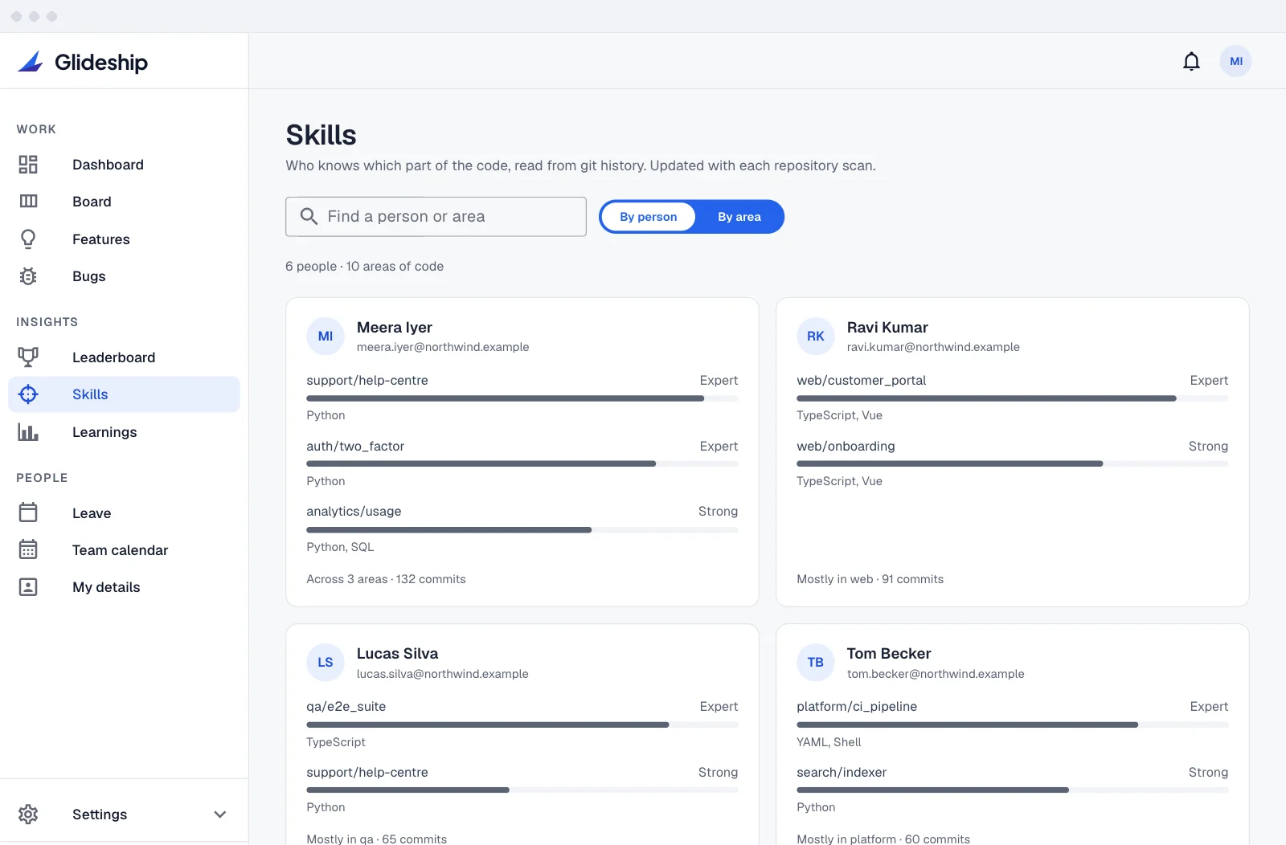Screen dimensions: 1286x845
Task: Click the search magnifier icon
Action: click(x=309, y=216)
